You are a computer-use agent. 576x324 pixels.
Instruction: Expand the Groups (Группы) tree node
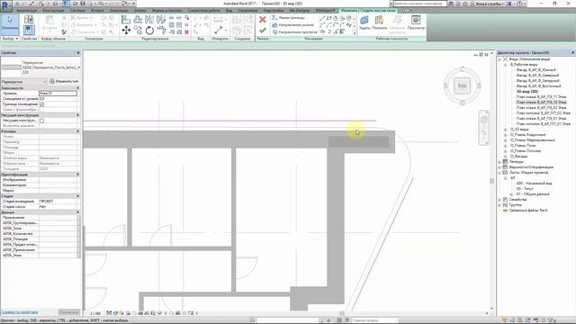pos(499,205)
